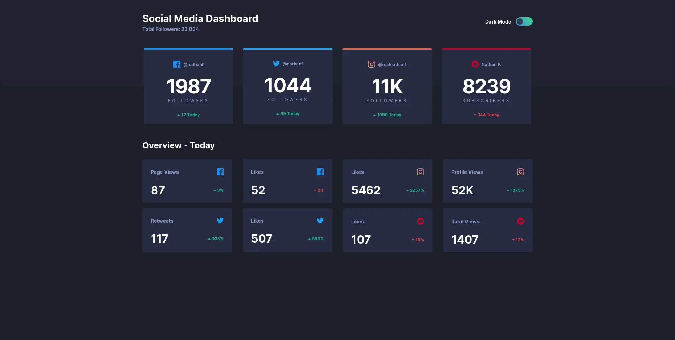Click the @realnathanf Instagram handle
Viewport: 675px width, 340px height.
[x=392, y=64]
